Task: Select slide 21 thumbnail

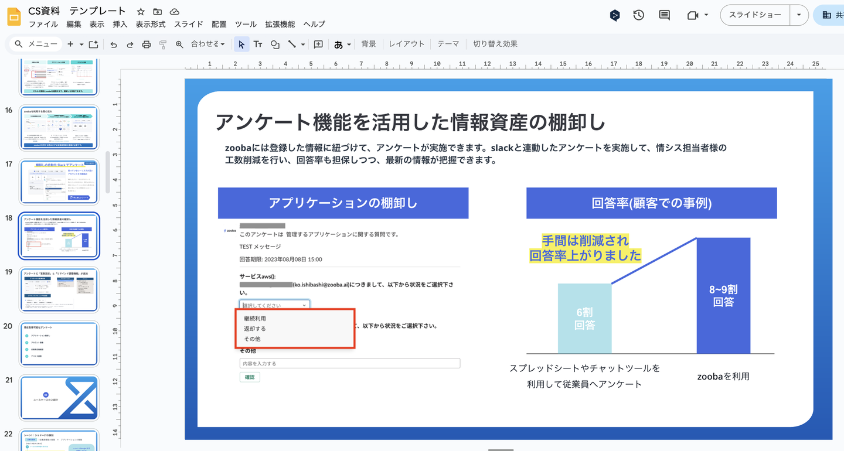Action: coord(59,398)
